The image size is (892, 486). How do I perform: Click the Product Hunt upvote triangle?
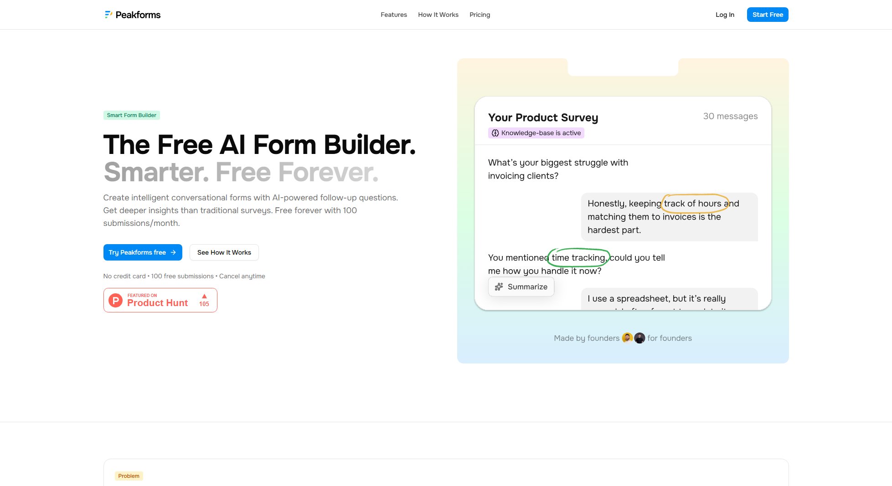204,296
